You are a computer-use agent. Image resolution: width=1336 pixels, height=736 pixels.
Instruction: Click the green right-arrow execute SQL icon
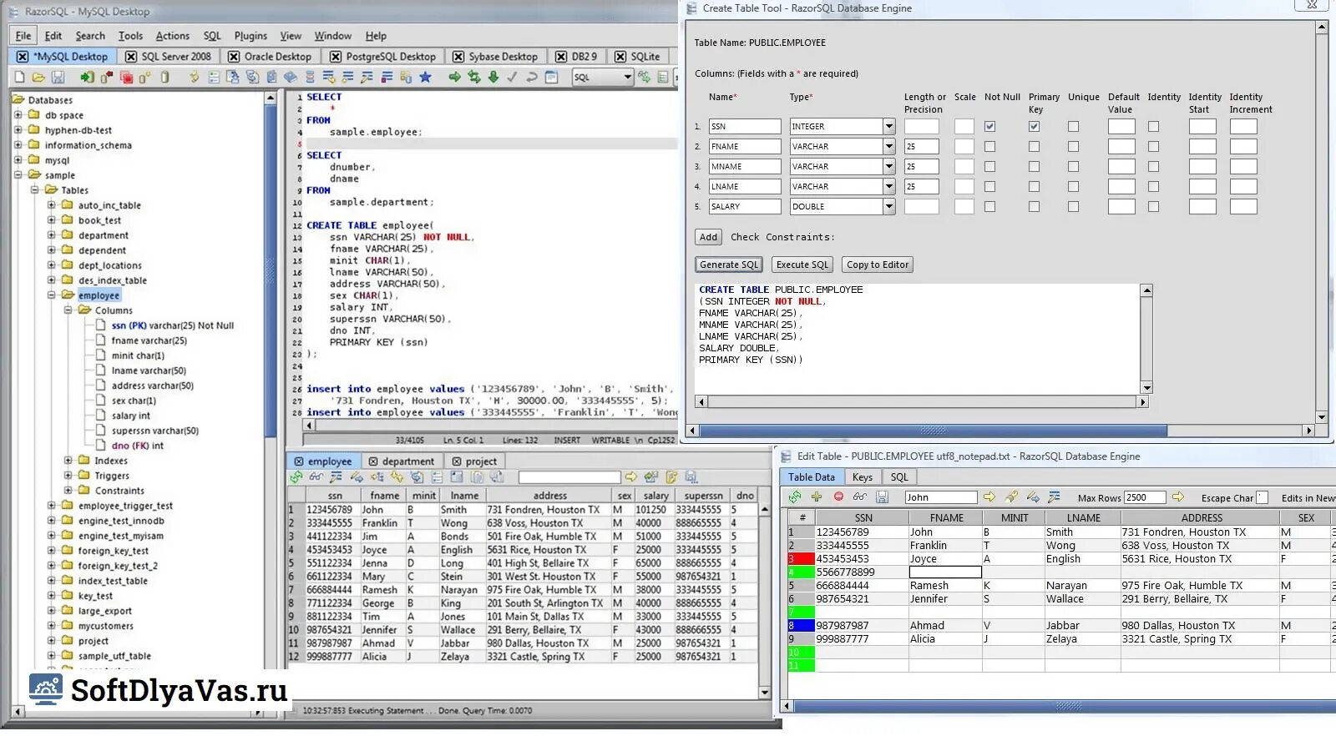[x=454, y=78]
